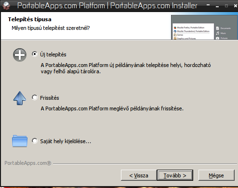The image size is (238, 188).
Task: Go back with the Vissza button
Action: 139,175
